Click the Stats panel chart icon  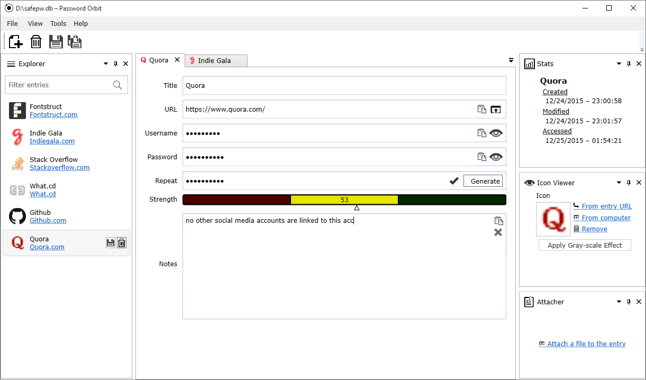tap(529, 64)
